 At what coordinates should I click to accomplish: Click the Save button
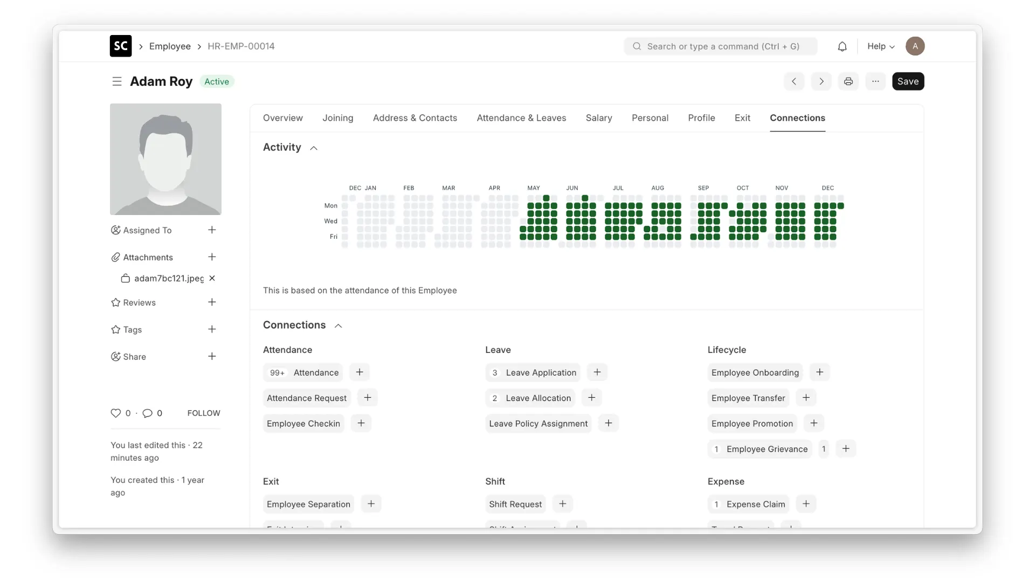pyautogui.click(x=908, y=81)
